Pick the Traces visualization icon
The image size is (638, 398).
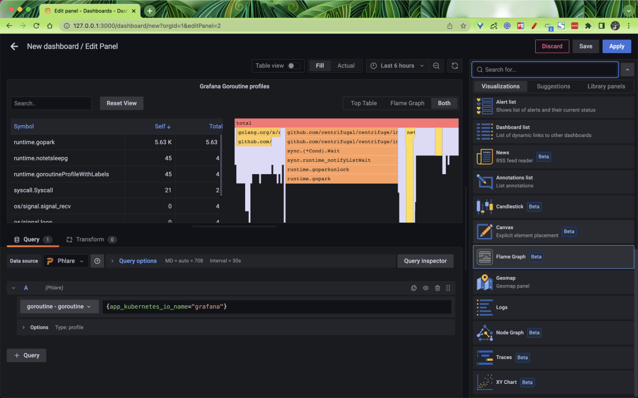point(484,357)
